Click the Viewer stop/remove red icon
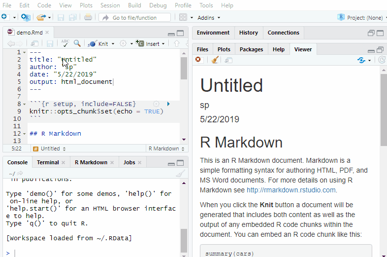Viewport: 387px width, 257px height. coord(198,59)
